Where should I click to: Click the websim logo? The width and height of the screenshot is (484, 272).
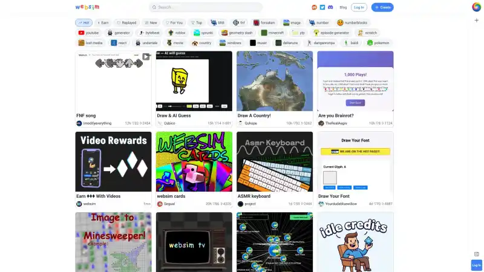click(x=87, y=7)
